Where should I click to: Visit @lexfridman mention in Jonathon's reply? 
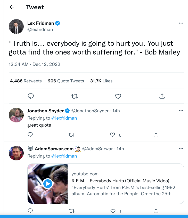(x=64, y=118)
